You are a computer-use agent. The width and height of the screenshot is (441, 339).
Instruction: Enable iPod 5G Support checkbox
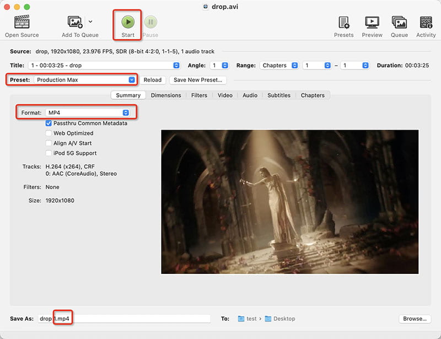(49, 153)
